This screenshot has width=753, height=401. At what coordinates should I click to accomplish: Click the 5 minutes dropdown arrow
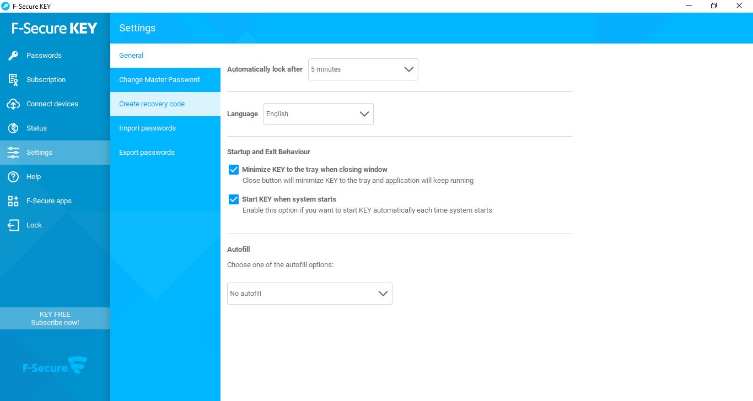[x=408, y=69]
